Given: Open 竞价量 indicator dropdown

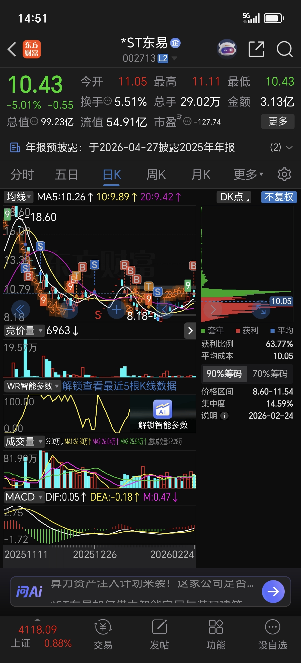Looking at the screenshot, I should point(24,330).
